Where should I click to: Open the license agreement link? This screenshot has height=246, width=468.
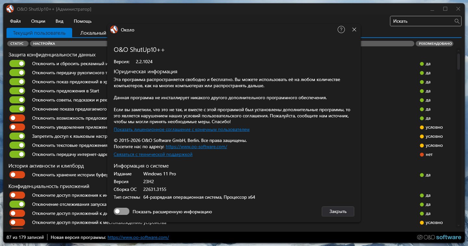tap(181, 129)
